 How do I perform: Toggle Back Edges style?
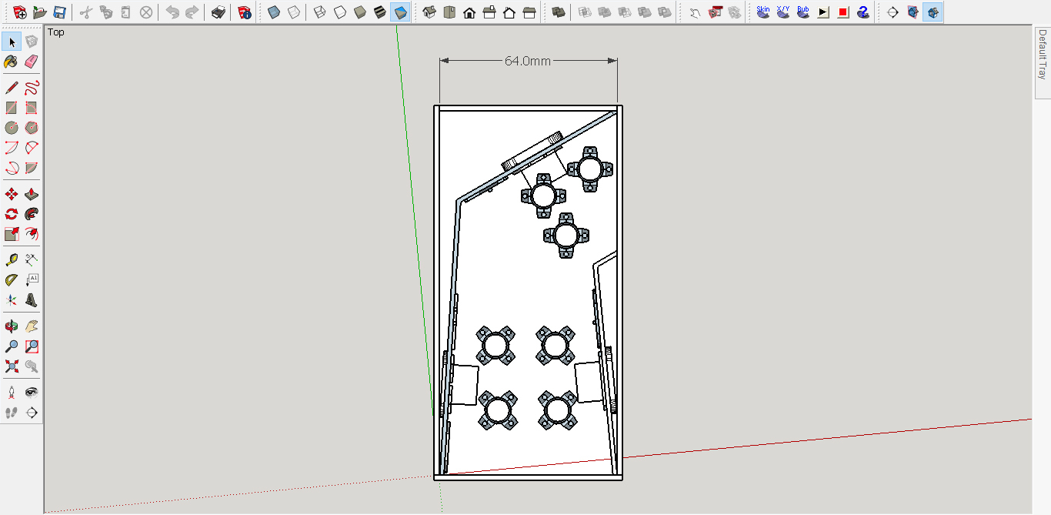coord(294,12)
